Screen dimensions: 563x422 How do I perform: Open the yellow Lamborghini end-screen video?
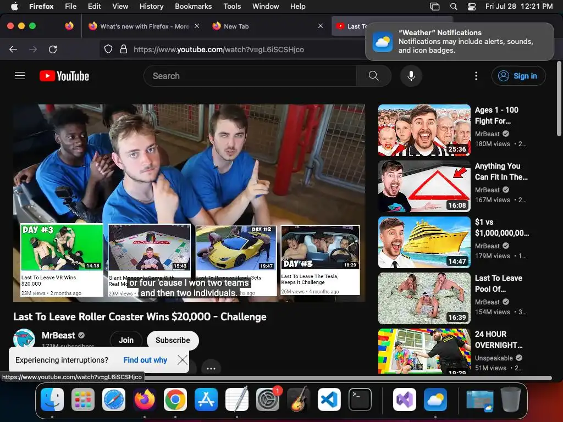(236, 260)
